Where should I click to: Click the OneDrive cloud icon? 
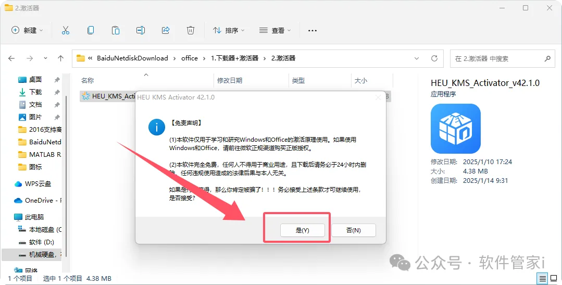18,201
